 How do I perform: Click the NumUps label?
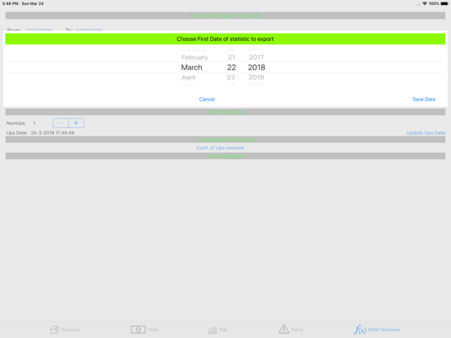[16, 123]
